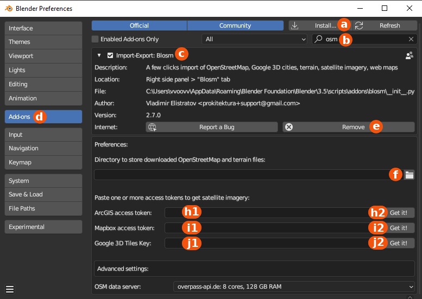Click the Install... button

(x=320, y=26)
